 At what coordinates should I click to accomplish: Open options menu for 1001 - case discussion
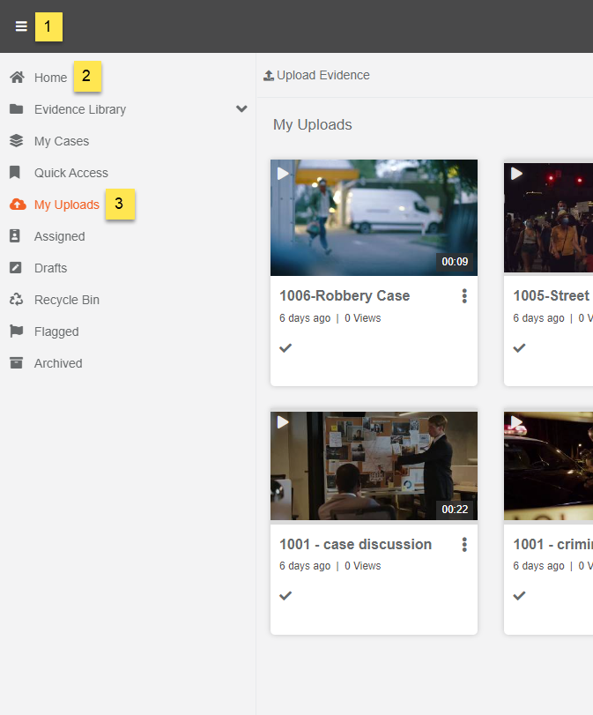(464, 545)
